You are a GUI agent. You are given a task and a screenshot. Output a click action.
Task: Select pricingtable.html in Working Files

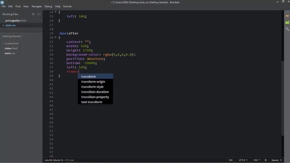16,20
